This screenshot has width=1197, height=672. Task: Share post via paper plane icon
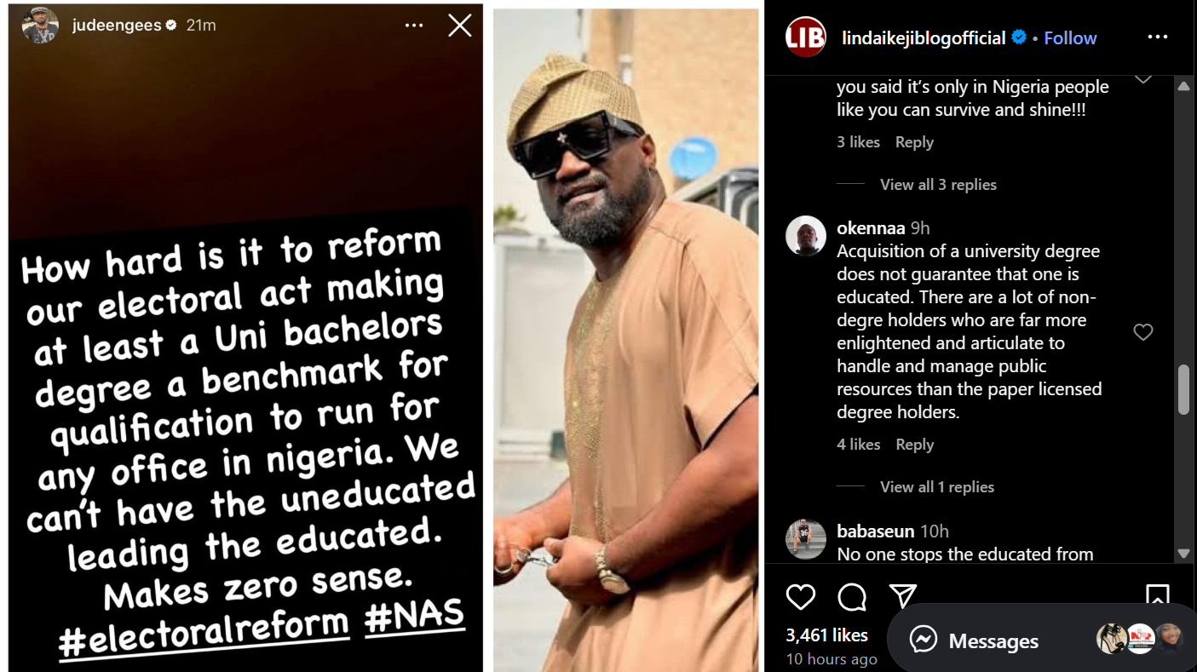pyautogui.click(x=903, y=597)
